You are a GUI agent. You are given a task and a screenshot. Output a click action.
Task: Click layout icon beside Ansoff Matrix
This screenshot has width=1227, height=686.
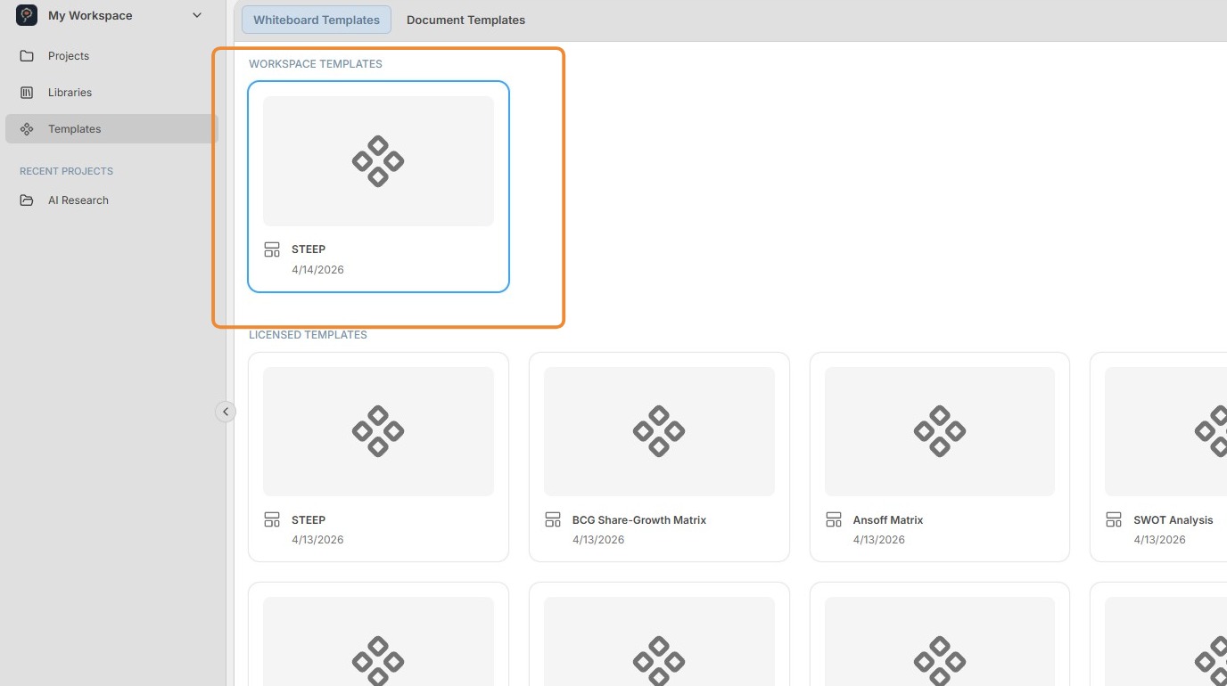(x=834, y=519)
